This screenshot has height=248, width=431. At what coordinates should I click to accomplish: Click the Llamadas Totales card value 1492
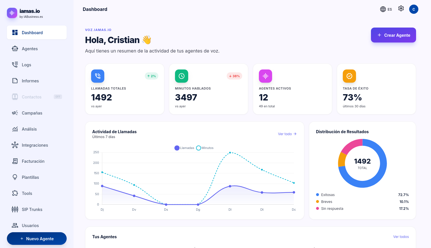(x=101, y=97)
